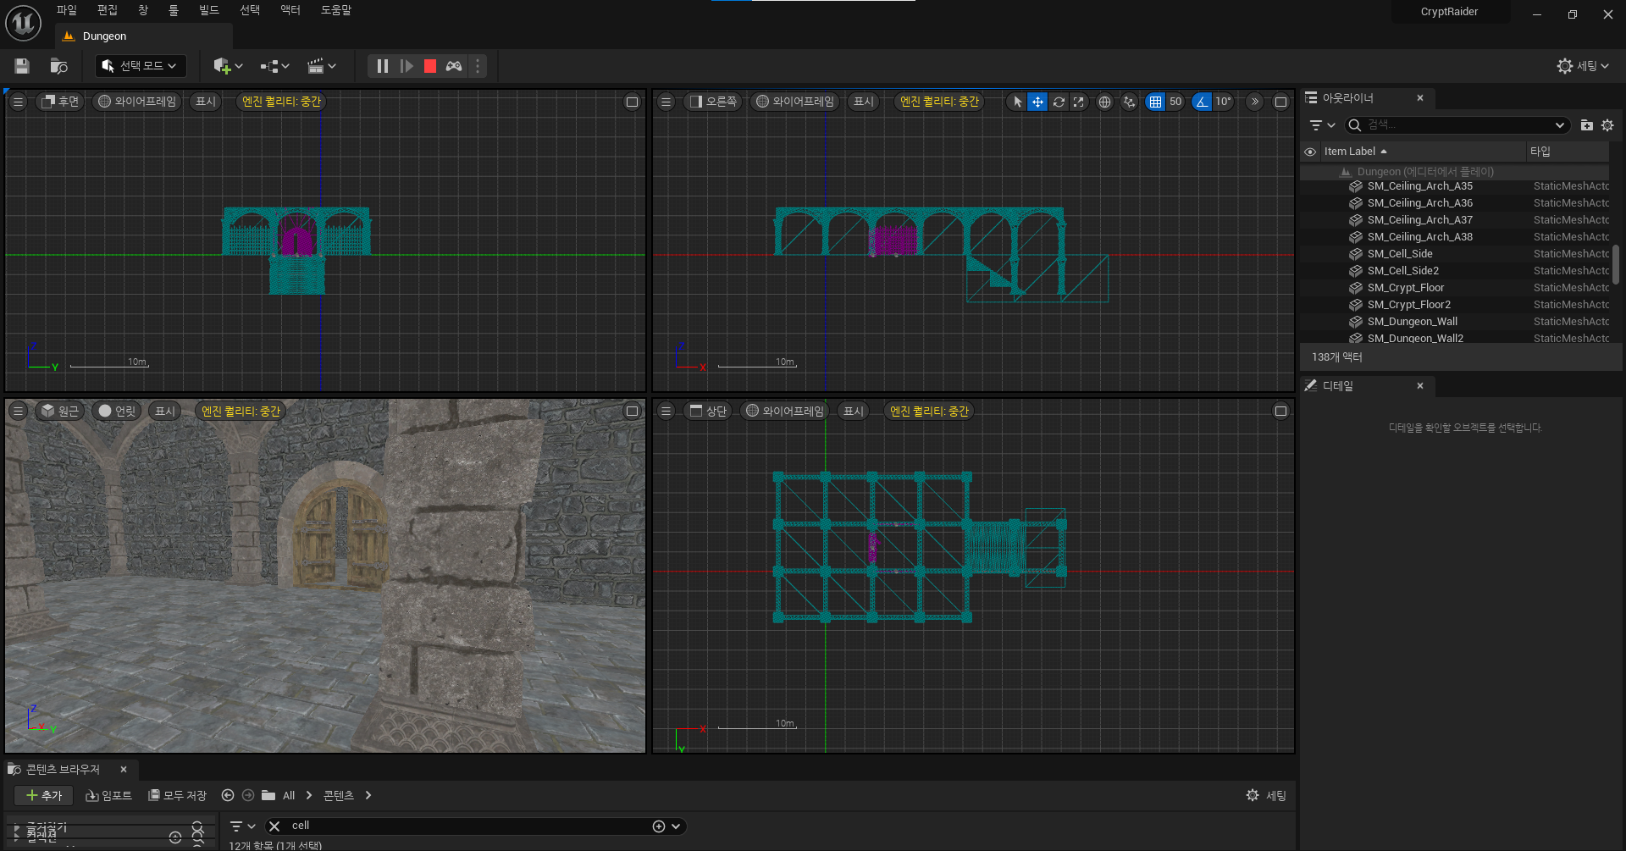Image resolution: width=1626 pixels, height=851 pixels.
Task: Open the 액터 menu
Action: [x=290, y=10]
